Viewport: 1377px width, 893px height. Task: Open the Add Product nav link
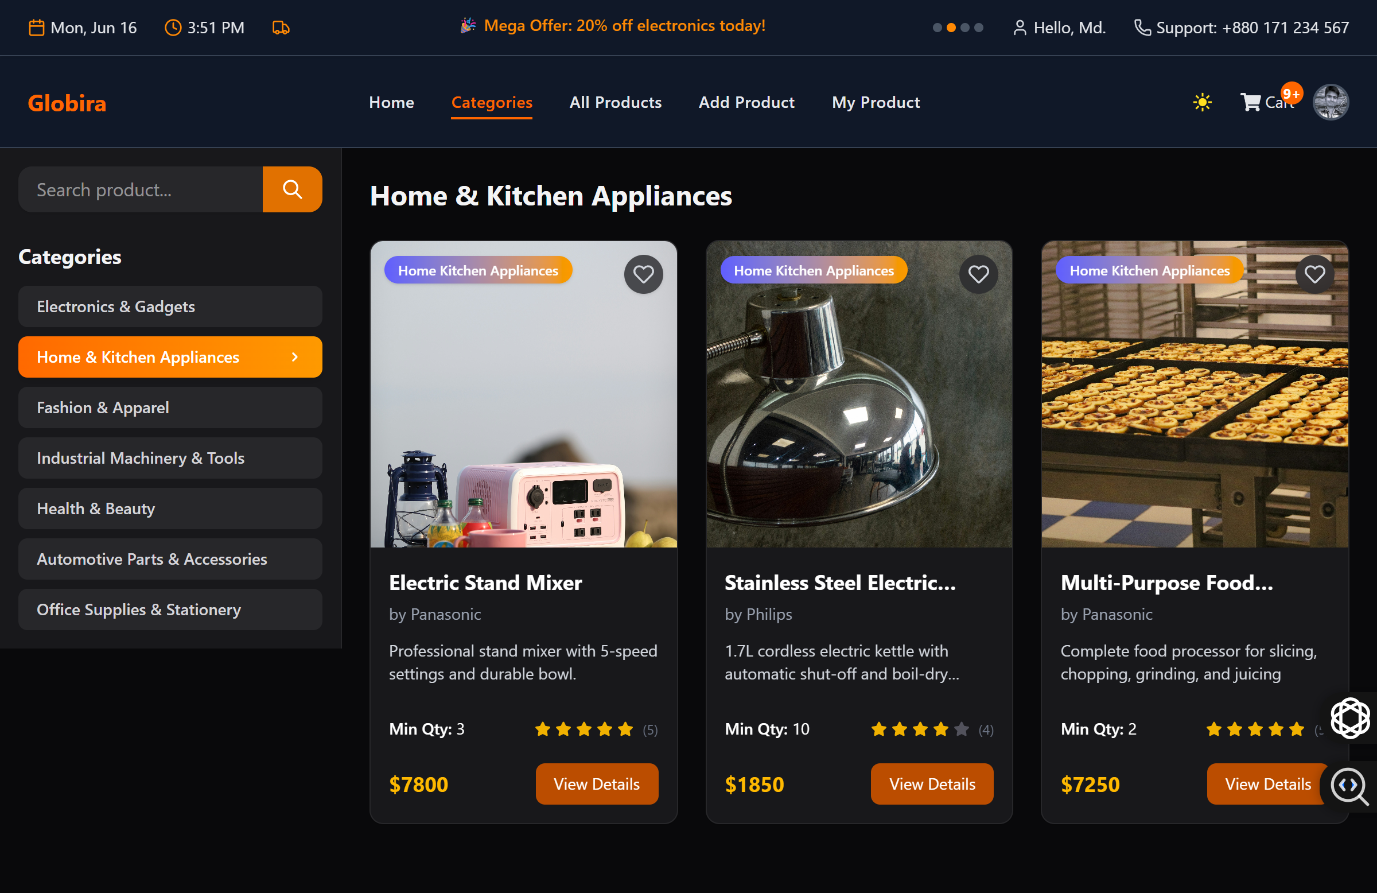pos(746,102)
